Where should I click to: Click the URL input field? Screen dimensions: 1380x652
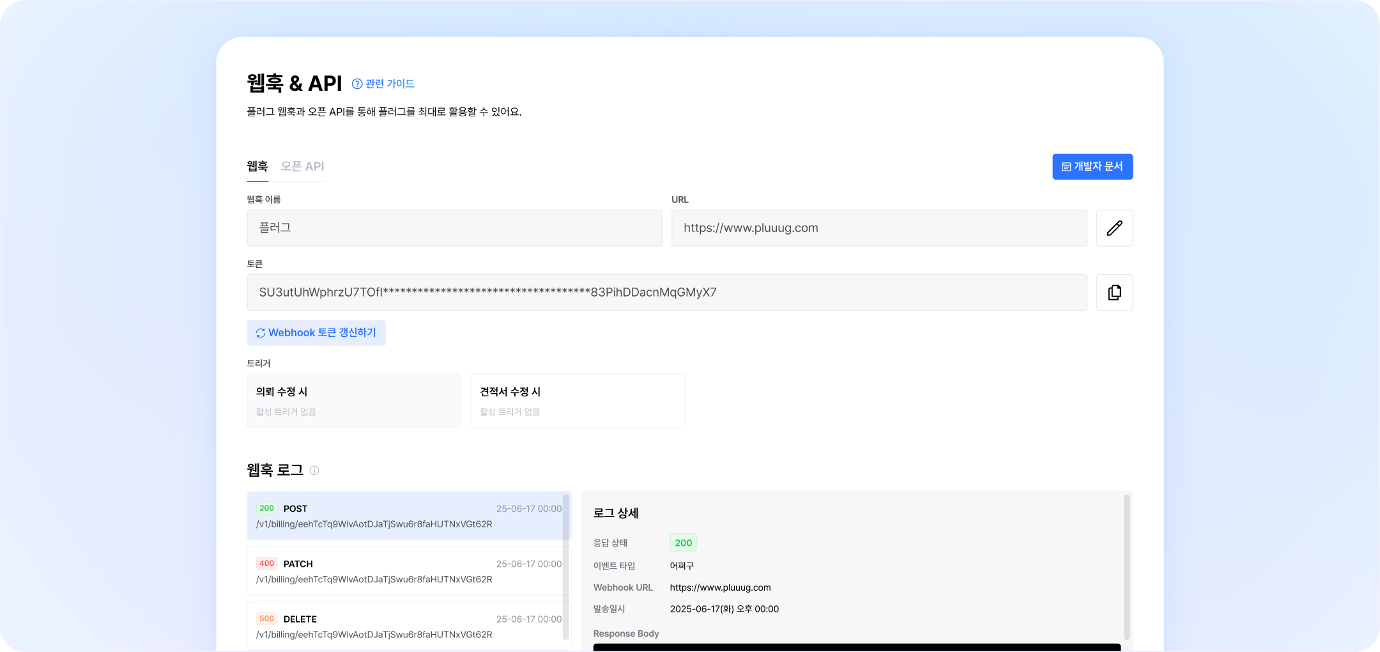click(x=879, y=228)
